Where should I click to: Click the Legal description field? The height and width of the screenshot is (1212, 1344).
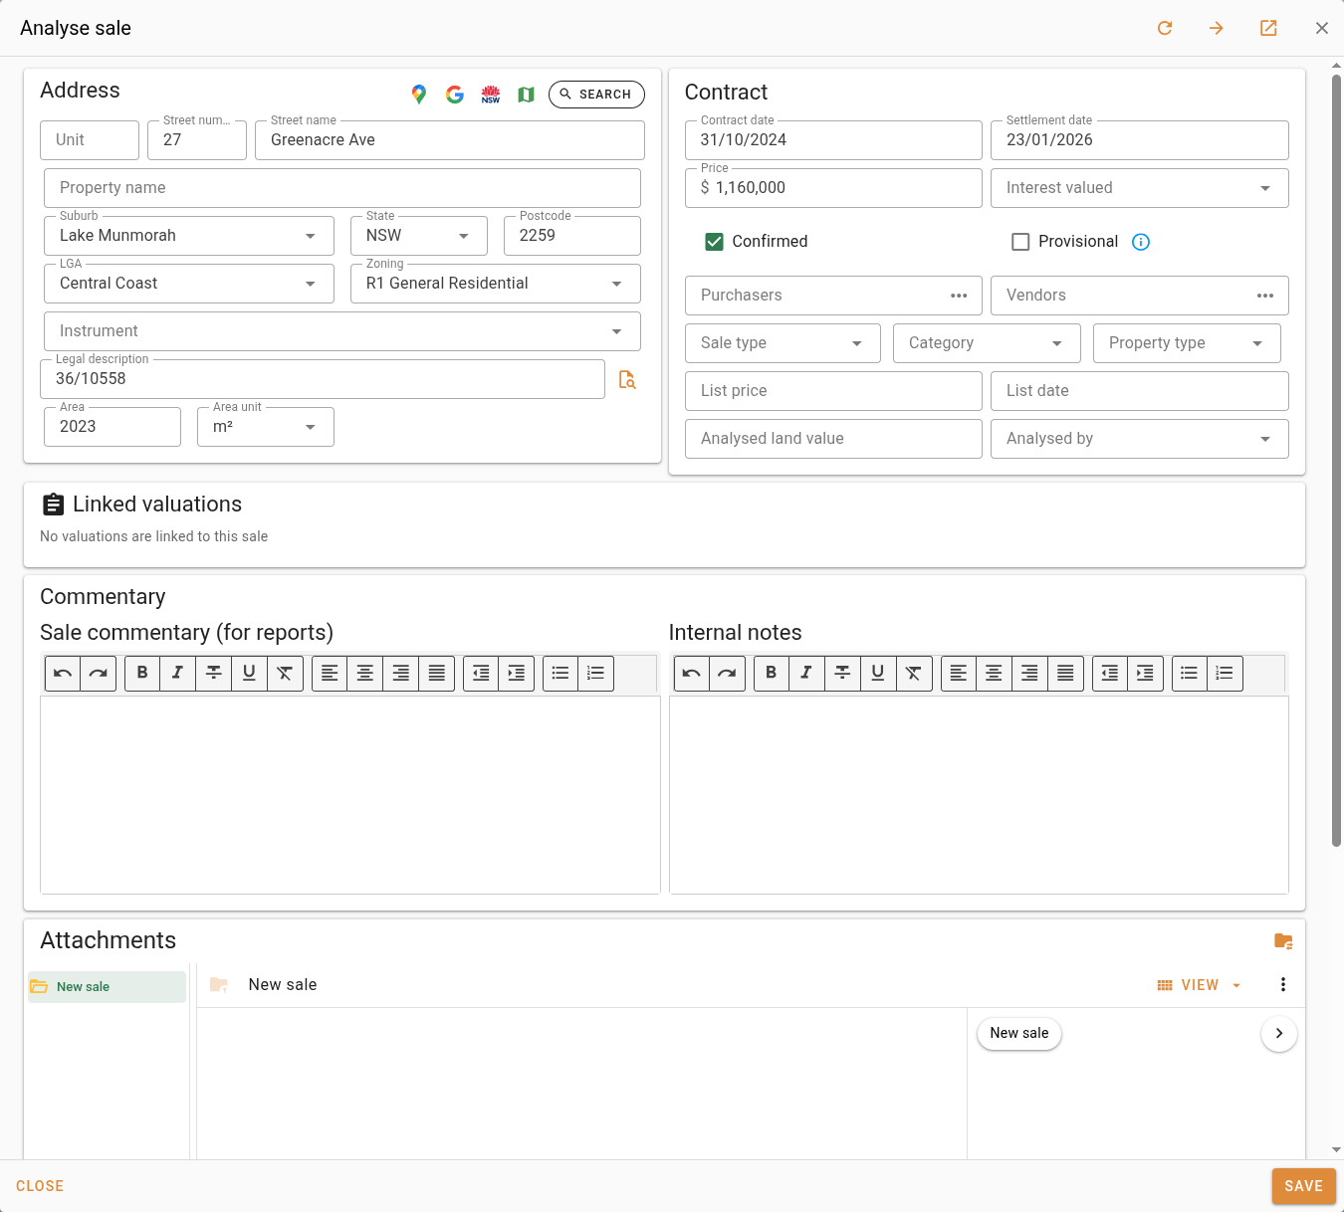point(323,379)
